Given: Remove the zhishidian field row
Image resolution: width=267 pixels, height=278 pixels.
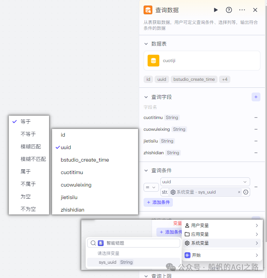Looking at the screenshot, I should [x=256, y=153].
